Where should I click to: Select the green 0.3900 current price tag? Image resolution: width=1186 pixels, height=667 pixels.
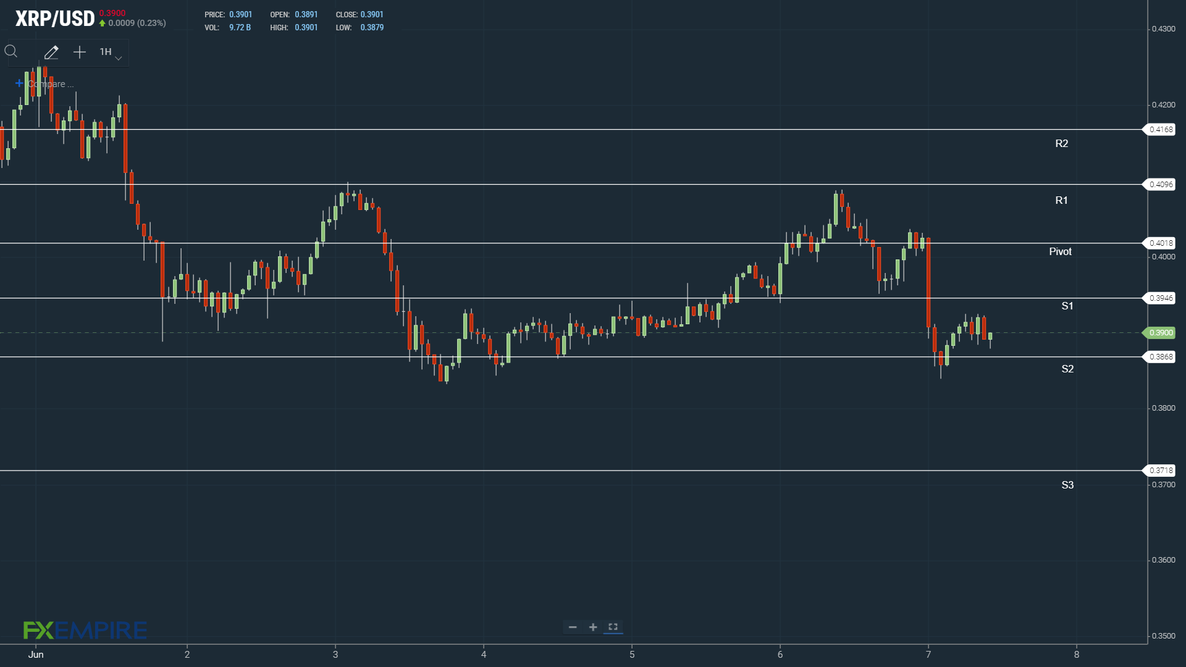click(1159, 333)
